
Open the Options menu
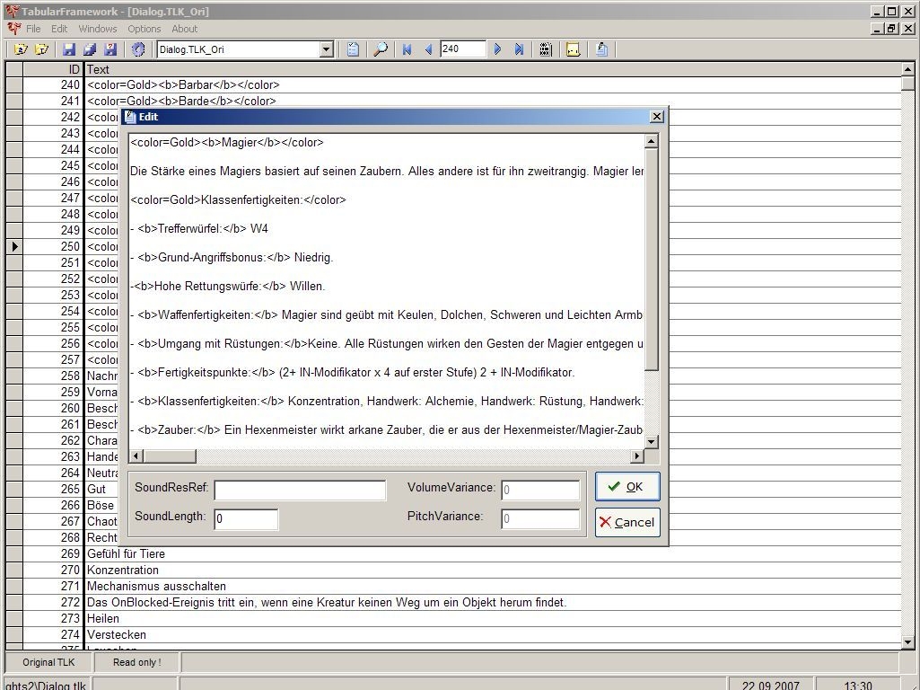pyautogui.click(x=144, y=29)
